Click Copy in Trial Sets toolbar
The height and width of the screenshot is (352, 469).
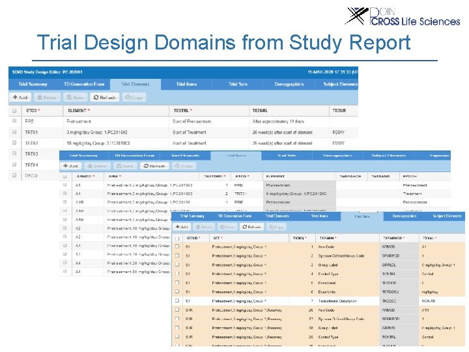click(276, 227)
